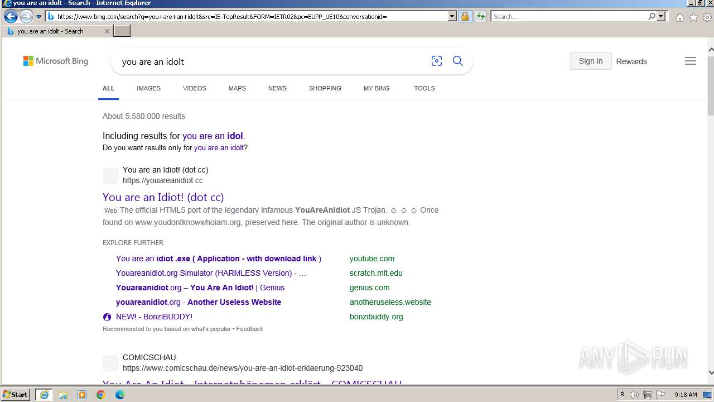This screenshot has height=402, width=714.
Task: Click the youtube.com domain text
Action: (372, 259)
